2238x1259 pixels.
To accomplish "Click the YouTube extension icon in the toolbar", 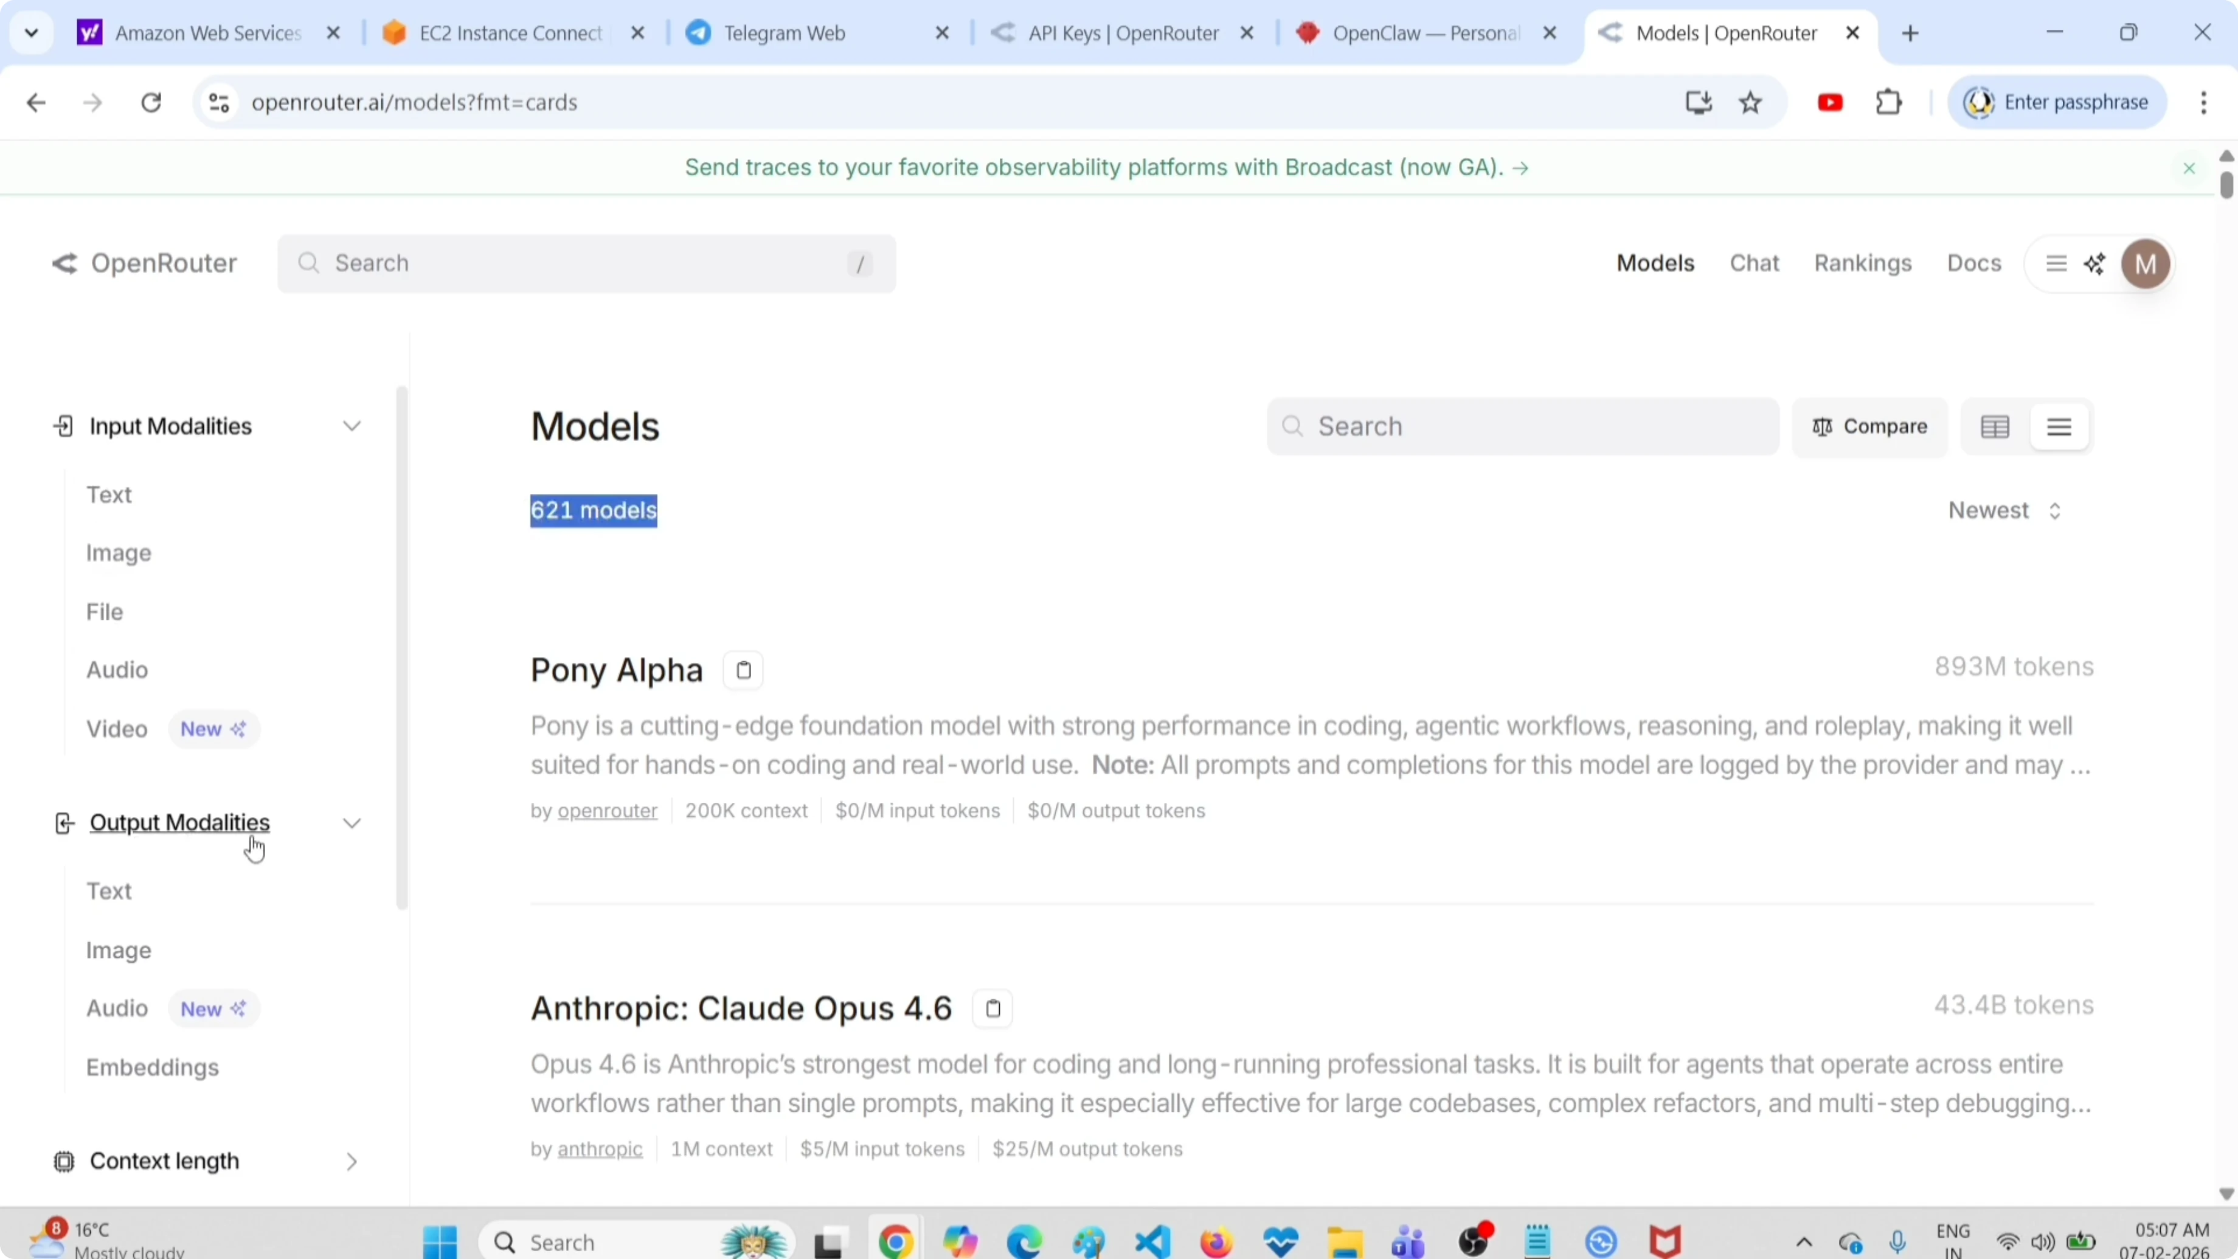I will [1830, 102].
